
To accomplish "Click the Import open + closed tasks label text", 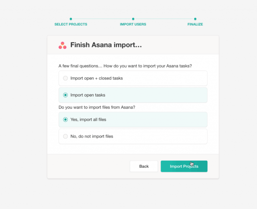I will point(97,78).
